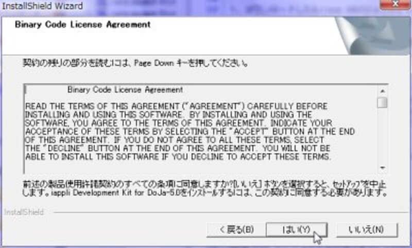Click the license text scrollbar thumb

tap(382, 102)
